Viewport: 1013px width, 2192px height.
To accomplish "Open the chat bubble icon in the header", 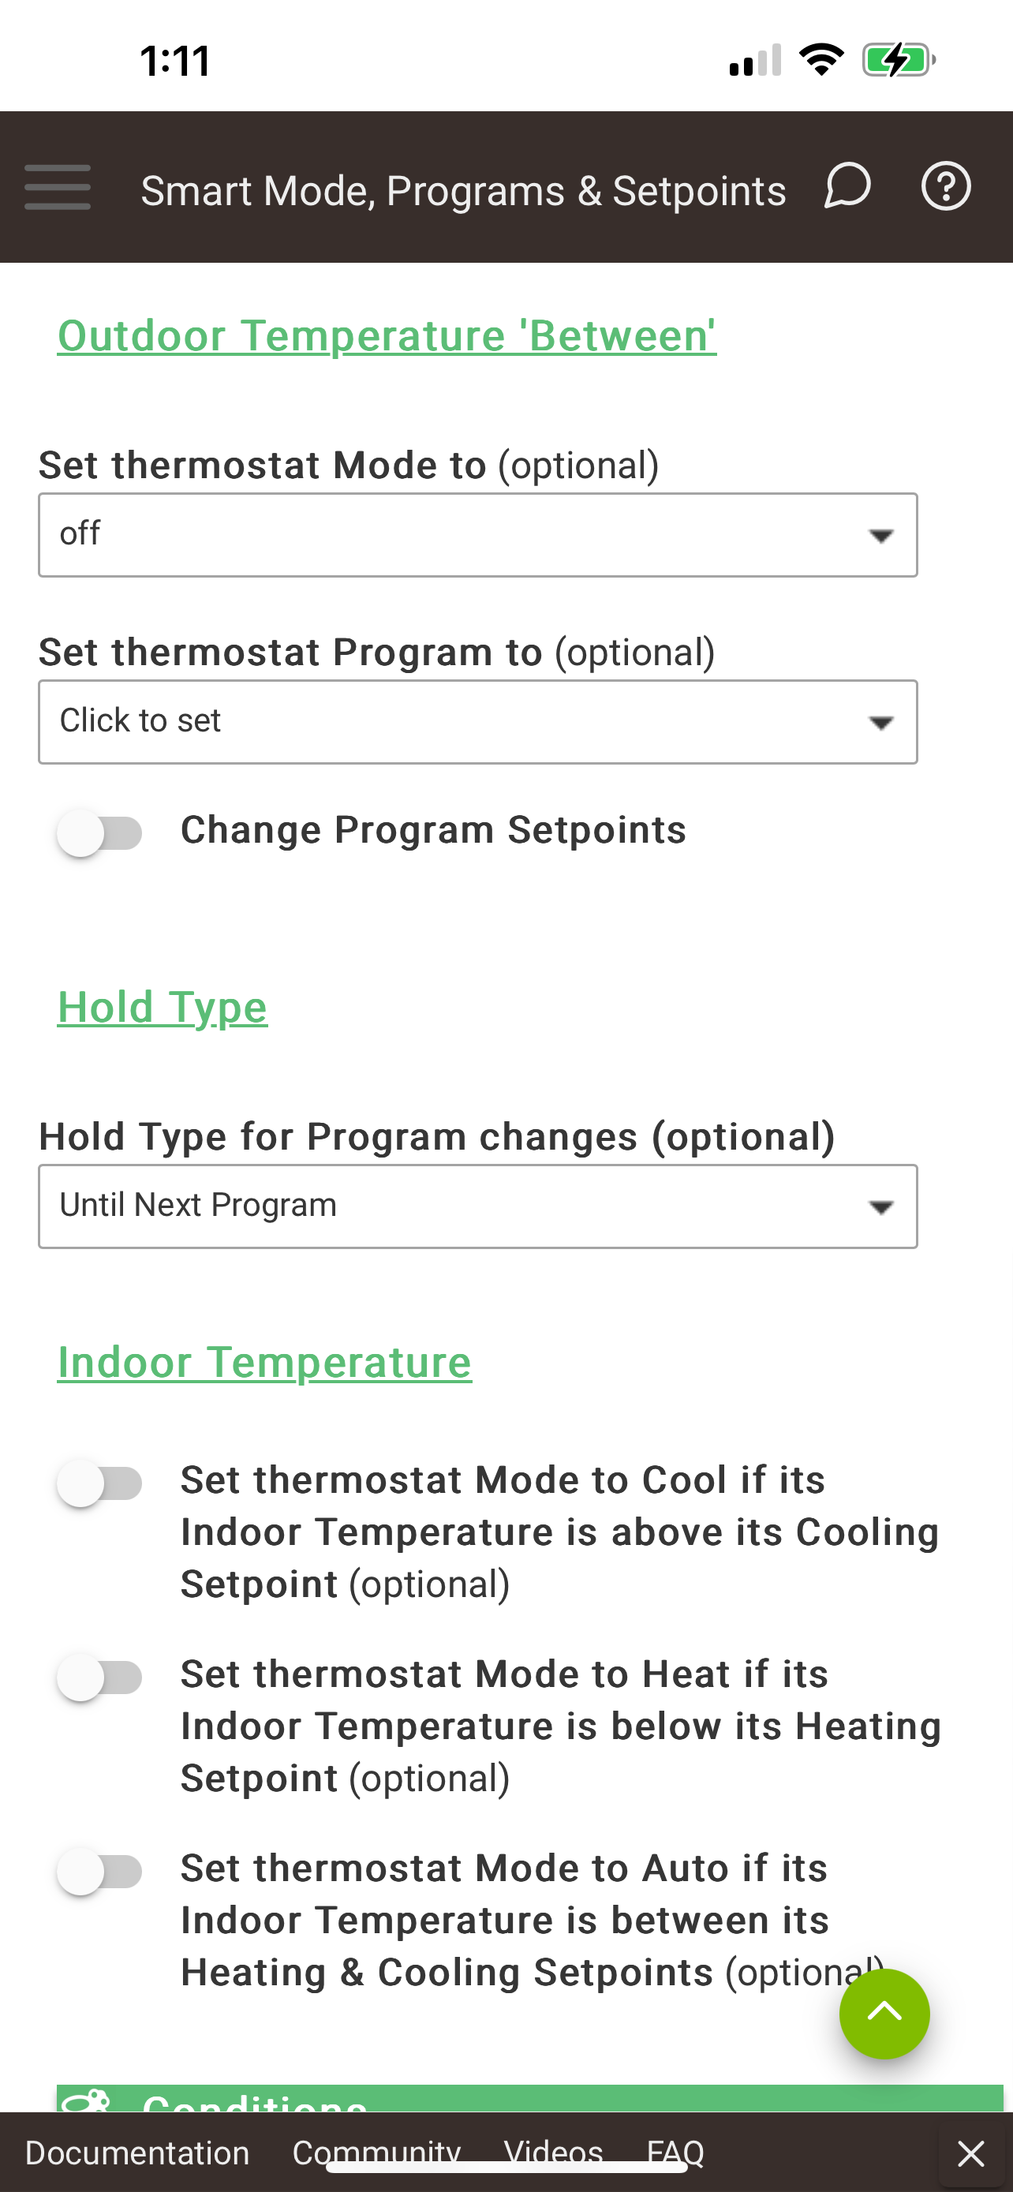I will coord(847,186).
